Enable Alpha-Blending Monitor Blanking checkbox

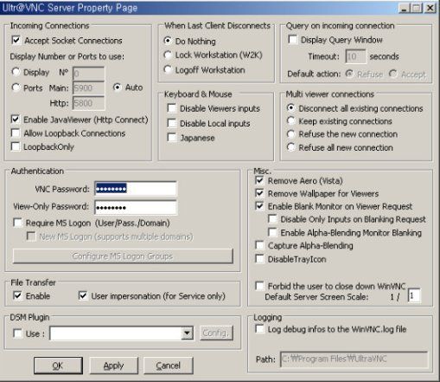[272, 232]
